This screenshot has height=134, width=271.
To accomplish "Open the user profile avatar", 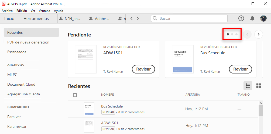I will click(x=263, y=18).
